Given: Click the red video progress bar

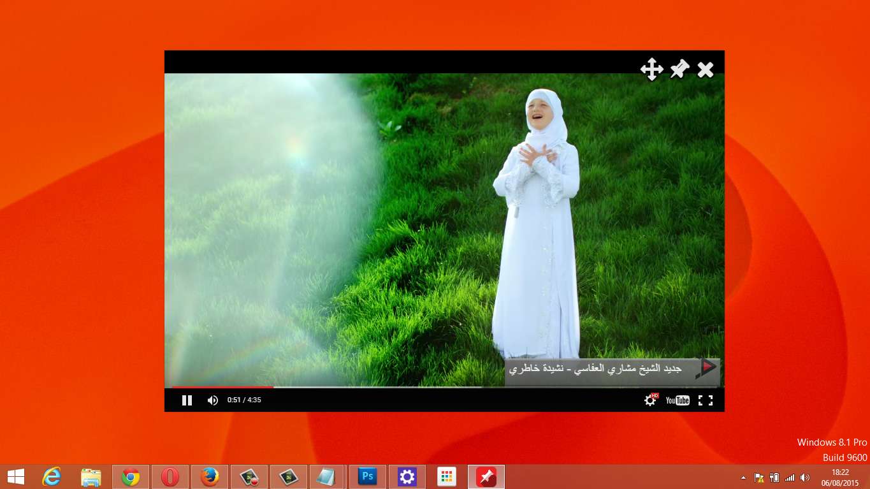Looking at the screenshot, I should 223,387.
